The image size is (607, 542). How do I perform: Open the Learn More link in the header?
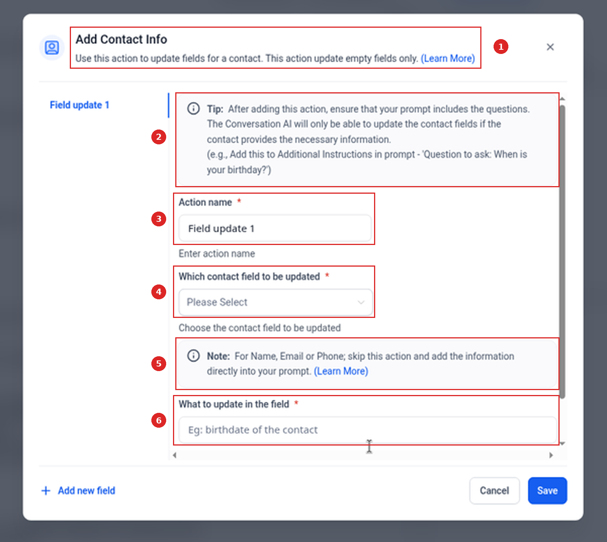448,58
